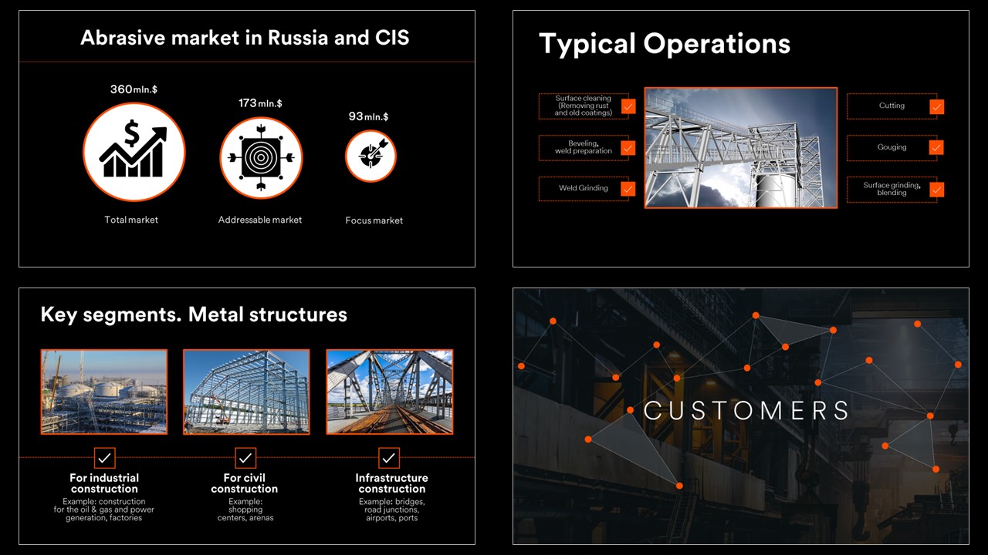Viewport: 988px width, 555px height.
Task: Select the railway bridge photo
Action: pyautogui.click(x=390, y=392)
